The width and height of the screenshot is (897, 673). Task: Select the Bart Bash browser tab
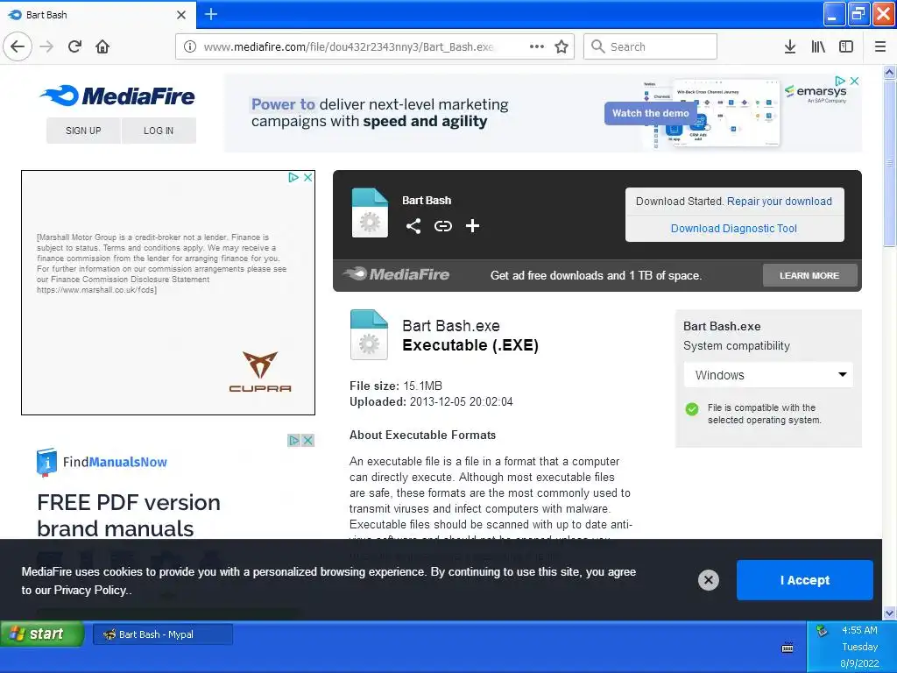point(98,15)
